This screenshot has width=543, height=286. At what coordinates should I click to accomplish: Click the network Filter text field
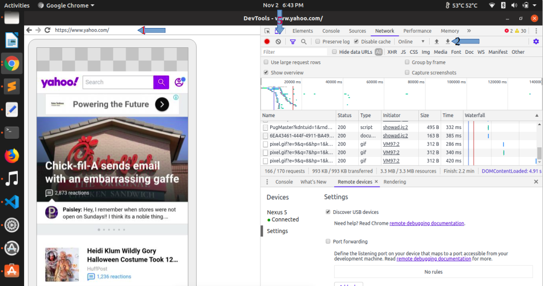click(x=294, y=52)
